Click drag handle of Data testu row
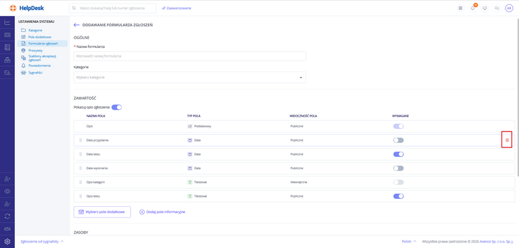This screenshot has width=519, height=248. tap(80, 154)
